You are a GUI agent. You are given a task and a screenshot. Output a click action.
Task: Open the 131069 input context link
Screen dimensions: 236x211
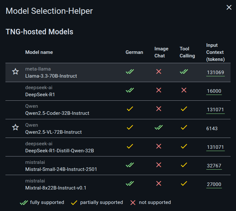point(216,72)
